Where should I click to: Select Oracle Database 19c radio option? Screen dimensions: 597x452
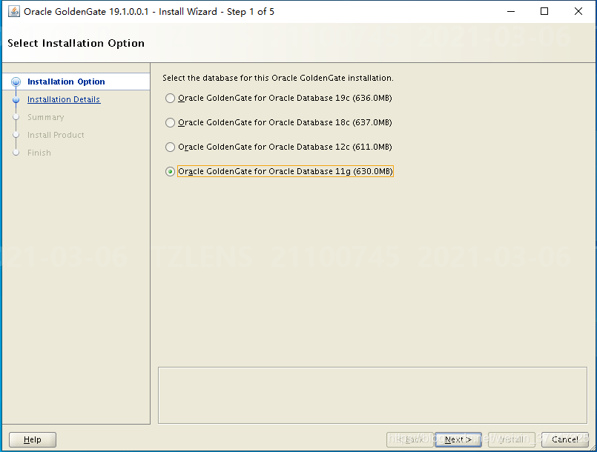pyautogui.click(x=170, y=98)
